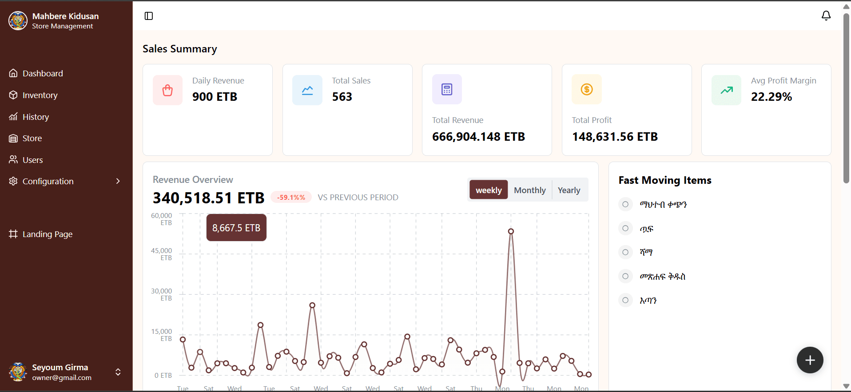851x392 pixels.
Task: Select the radio circle beside እጣን
Action: tap(625, 300)
